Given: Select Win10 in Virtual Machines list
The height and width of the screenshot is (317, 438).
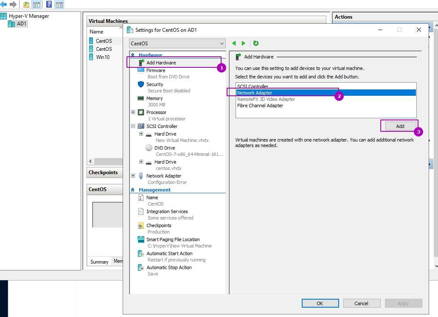Looking at the screenshot, I should pos(102,57).
